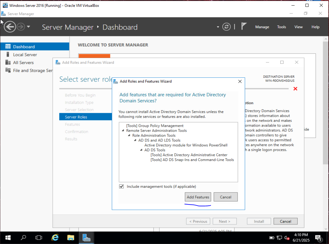Viewport: 329px width, 244px height.
Task: Click the Add Features button
Action: [x=198, y=197]
